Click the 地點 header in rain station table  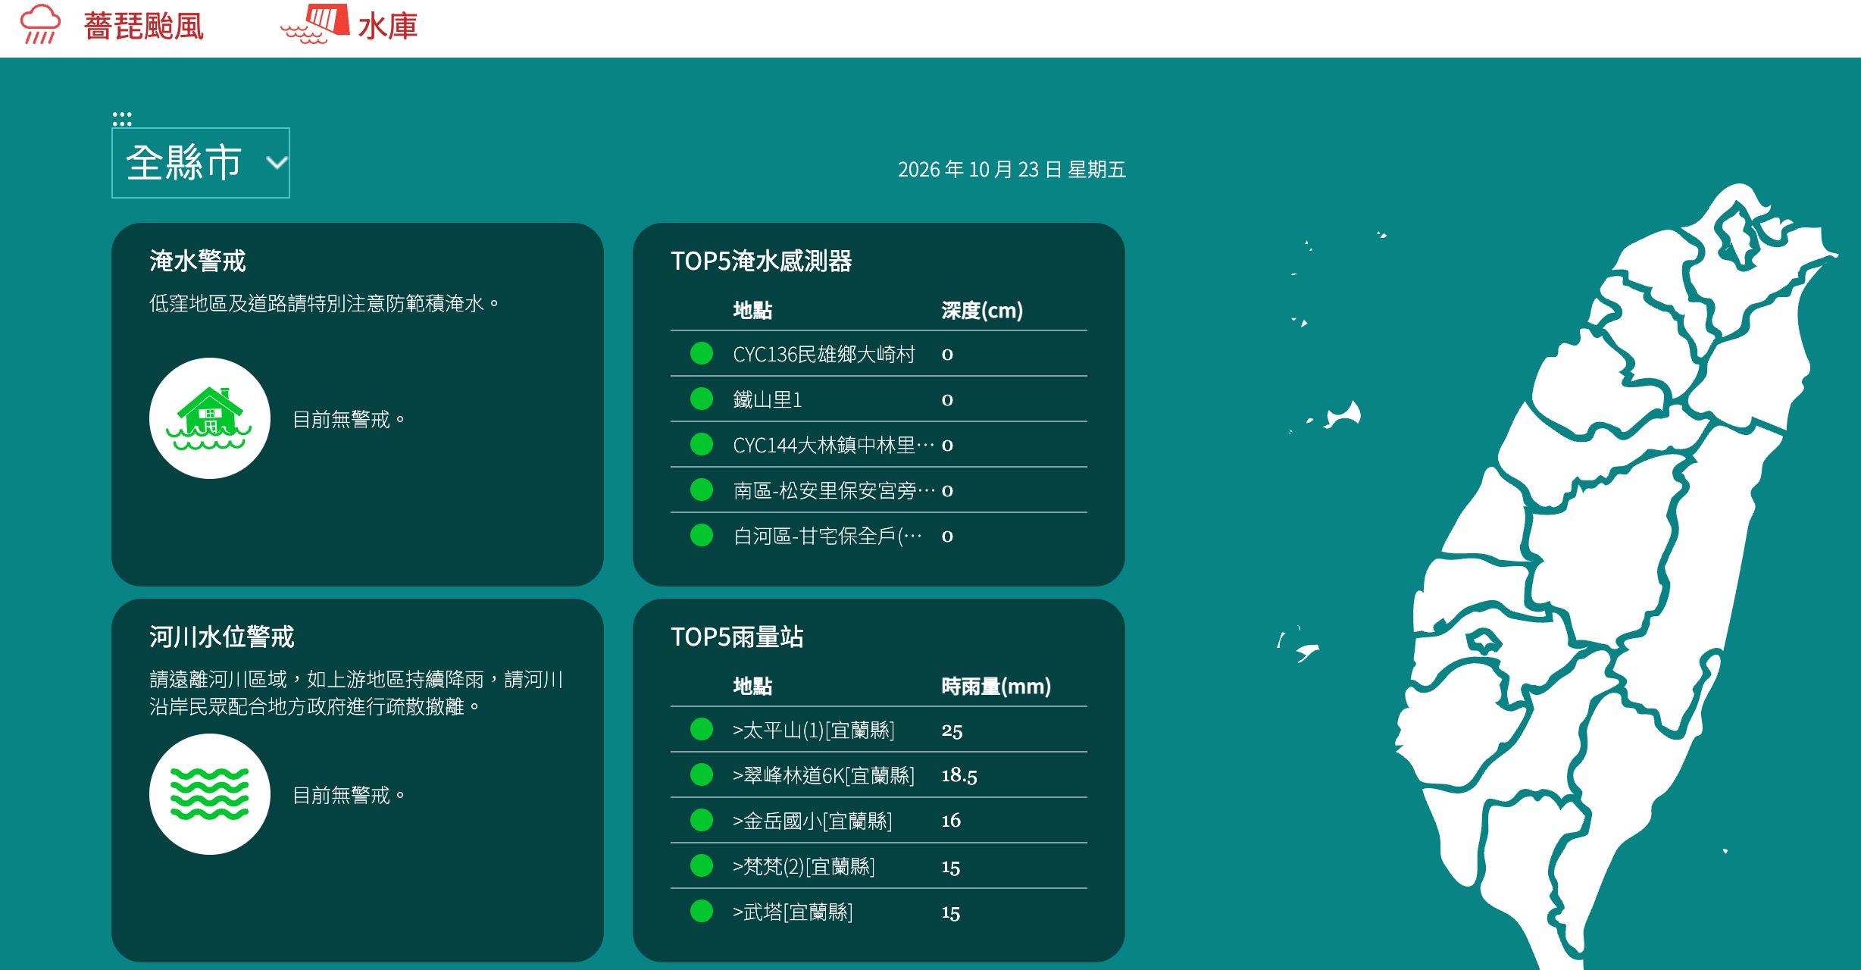coord(752,686)
